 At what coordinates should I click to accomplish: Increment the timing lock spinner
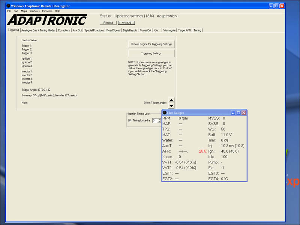(159, 119)
